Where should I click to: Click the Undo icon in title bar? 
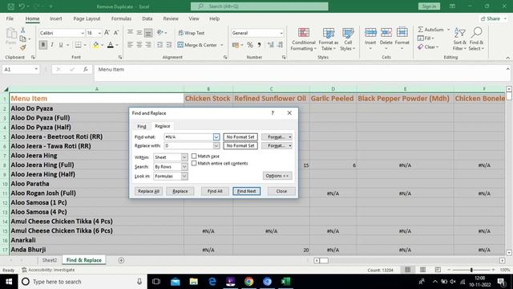pyautogui.click(x=22, y=6)
